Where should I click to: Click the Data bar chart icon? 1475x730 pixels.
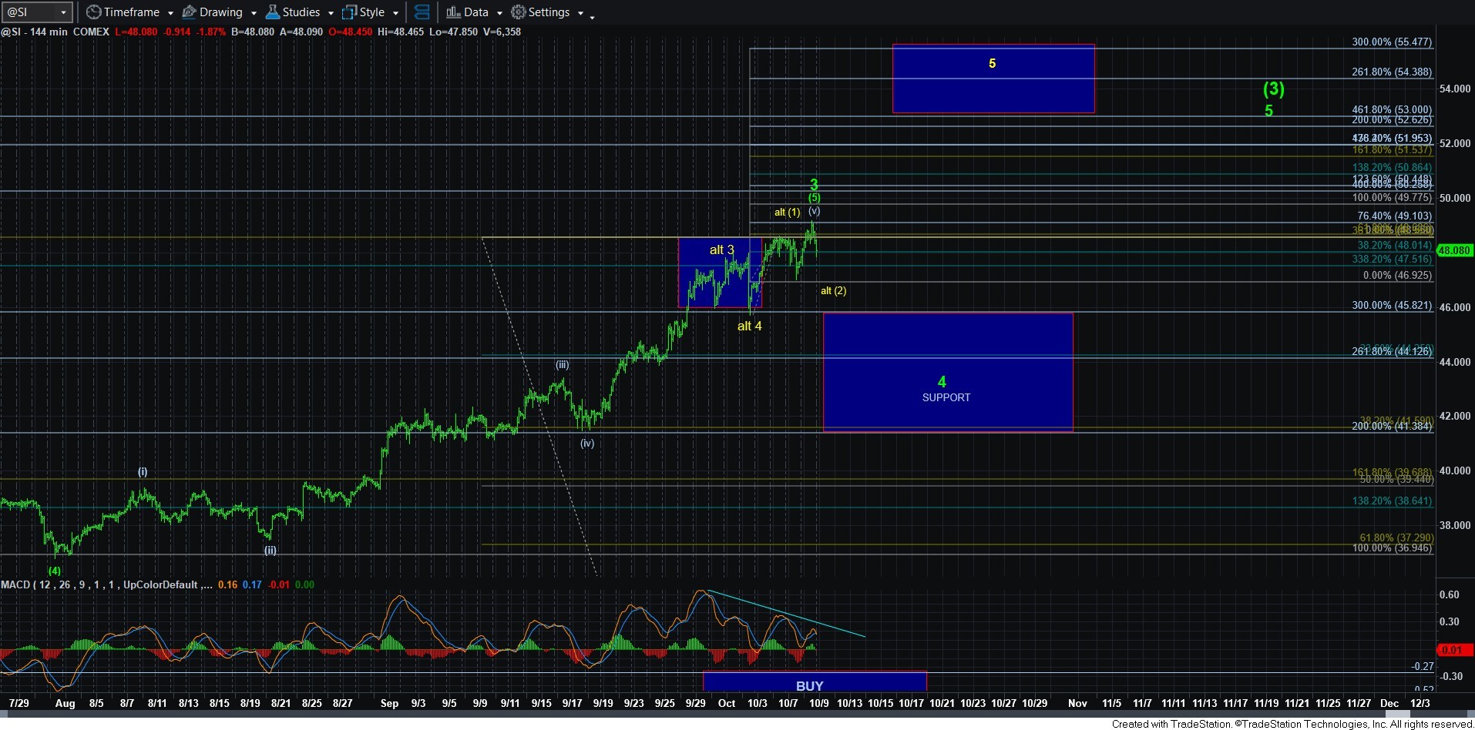[453, 12]
